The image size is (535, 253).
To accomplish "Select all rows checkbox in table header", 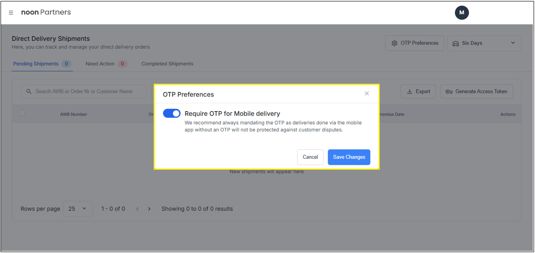I will pos(22,113).
